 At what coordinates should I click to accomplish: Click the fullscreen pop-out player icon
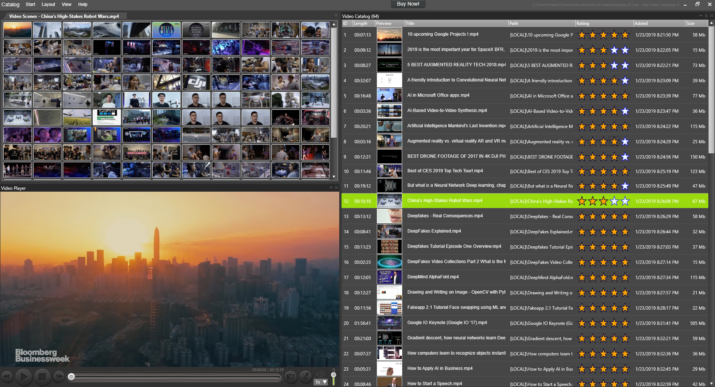(x=306, y=376)
